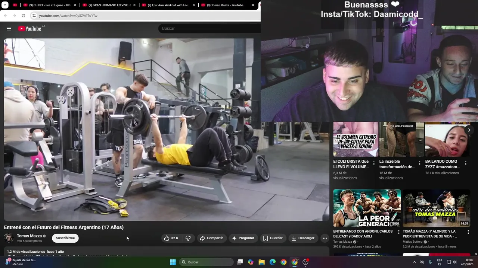Viewport: 478px width, 268px height.
Task: Click '1,2 M de visualizaciones hace 1 año' description
Action: 35,252
